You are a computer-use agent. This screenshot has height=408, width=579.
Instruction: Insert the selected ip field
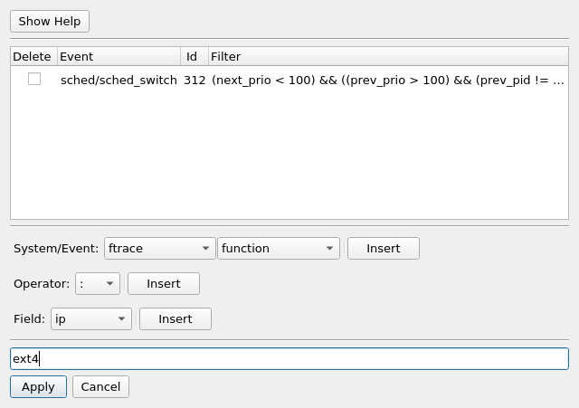click(x=176, y=318)
